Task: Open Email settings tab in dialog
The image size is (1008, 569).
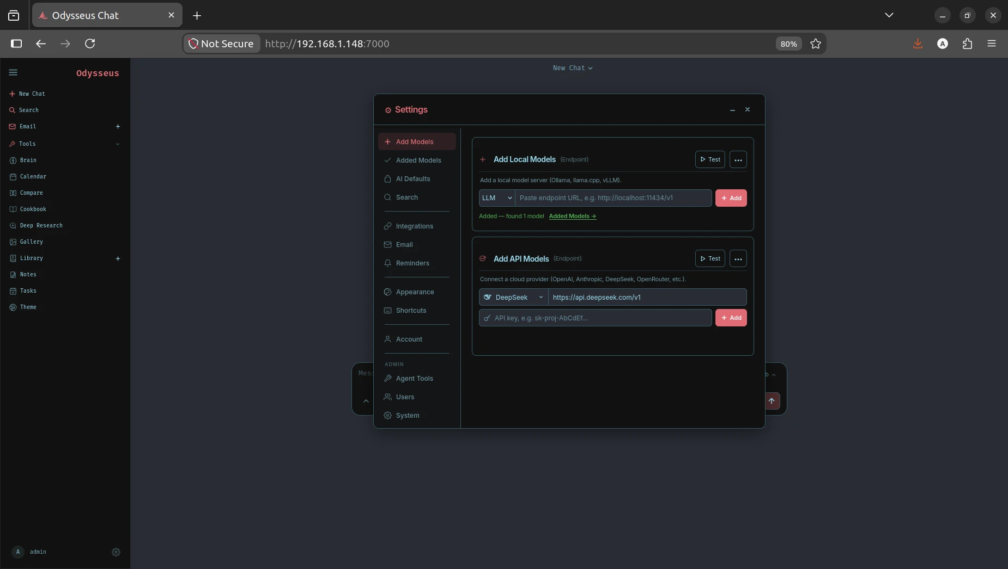Action: tap(417, 244)
